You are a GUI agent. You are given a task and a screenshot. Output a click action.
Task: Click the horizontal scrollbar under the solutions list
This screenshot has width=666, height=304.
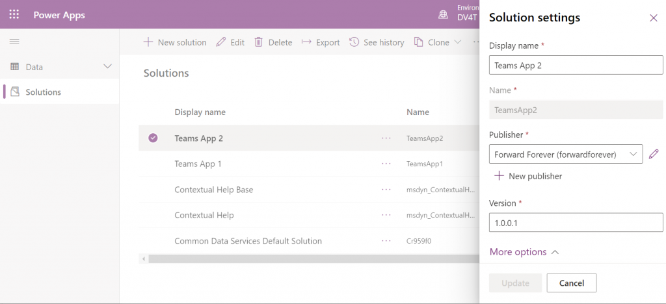pyautogui.click(x=314, y=259)
